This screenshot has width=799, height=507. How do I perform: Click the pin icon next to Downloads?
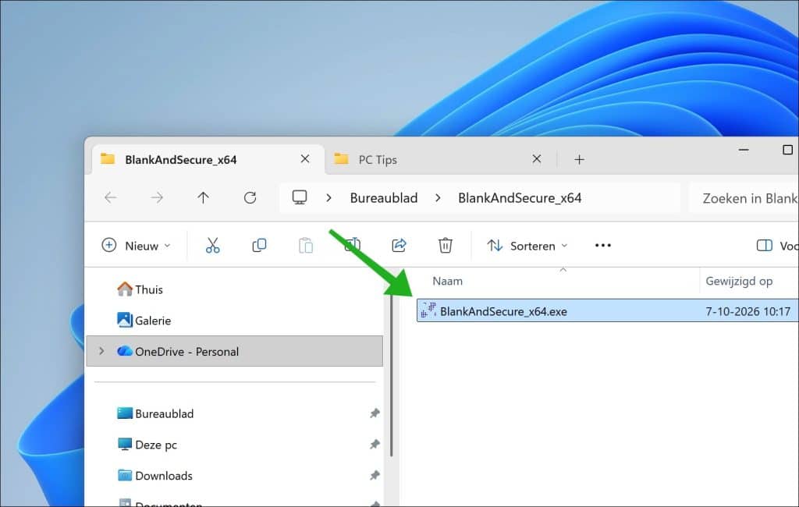(x=375, y=475)
